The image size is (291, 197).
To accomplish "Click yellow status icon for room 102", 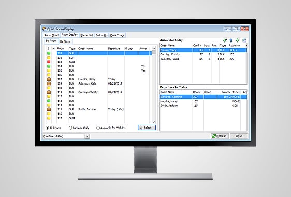I will (x=49, y=58).
